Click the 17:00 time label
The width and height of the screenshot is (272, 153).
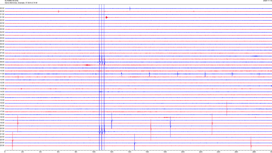pyautogui.click(x=2, y=109)
